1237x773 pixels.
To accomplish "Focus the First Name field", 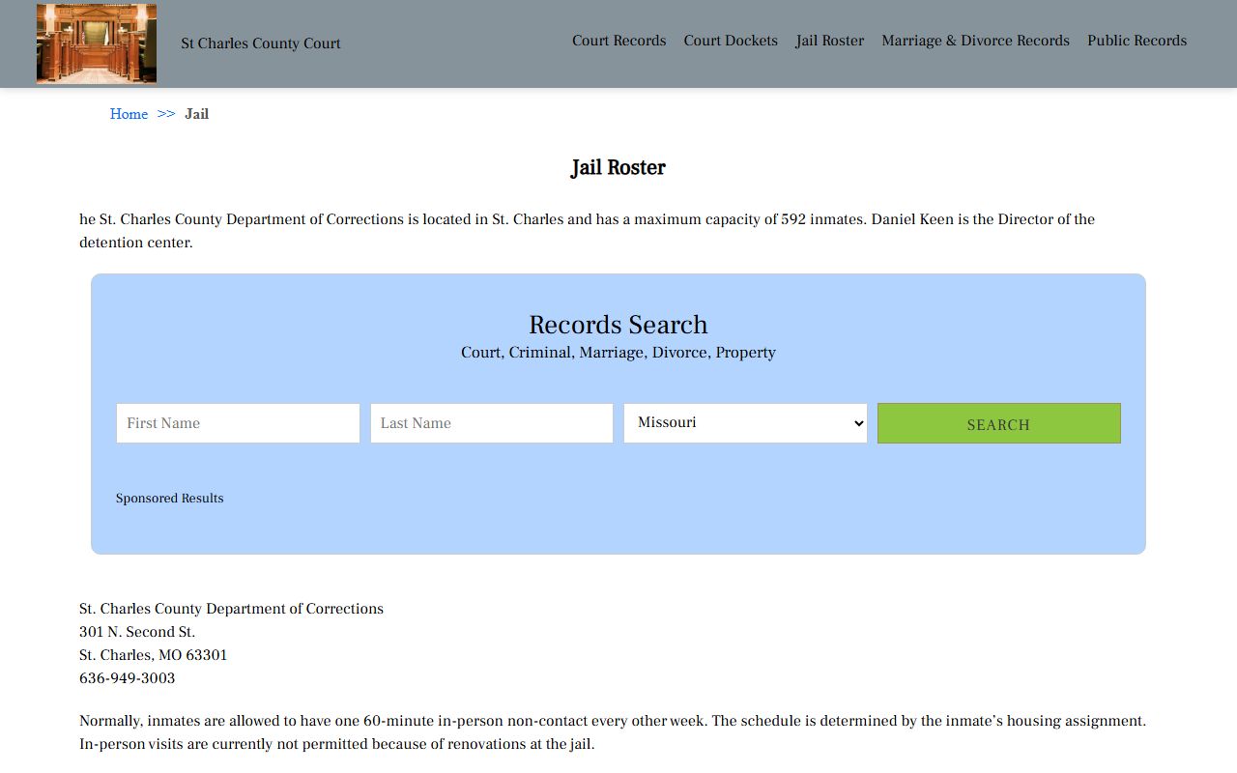I will pos(238,423).
